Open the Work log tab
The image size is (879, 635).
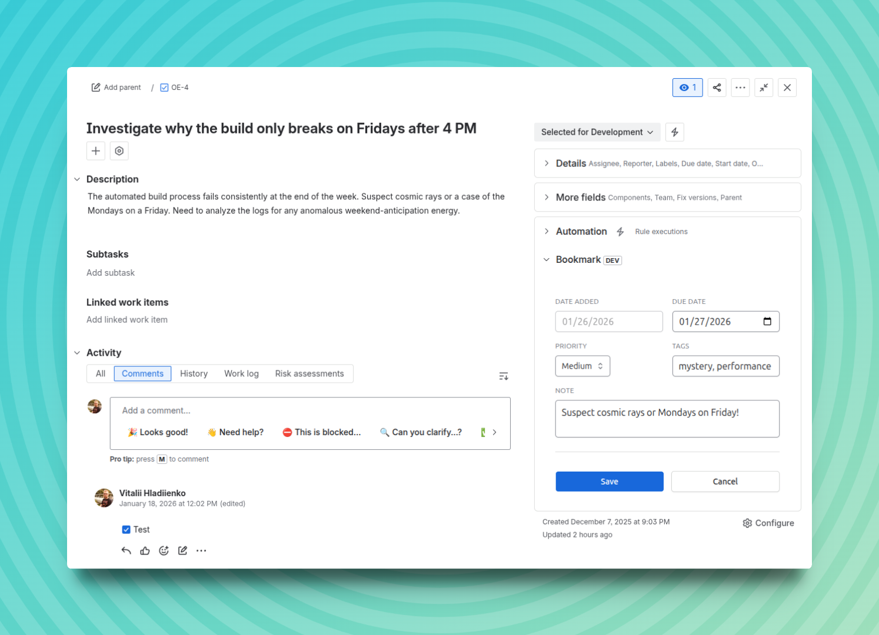pos(241,373)
